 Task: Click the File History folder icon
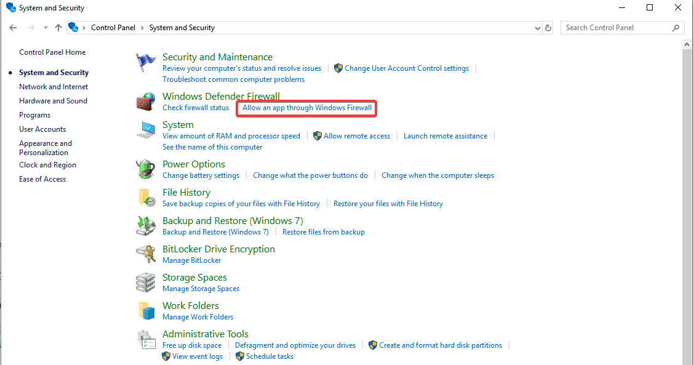[x=146, y=198]
